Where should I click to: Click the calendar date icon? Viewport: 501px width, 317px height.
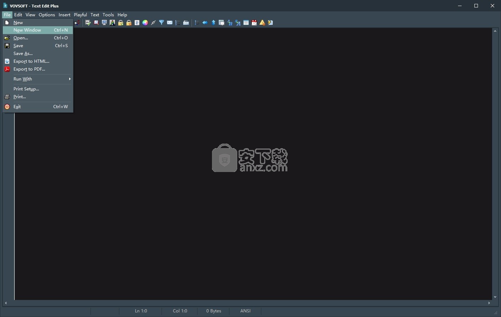pyautogui.click(x=254, y=23)
